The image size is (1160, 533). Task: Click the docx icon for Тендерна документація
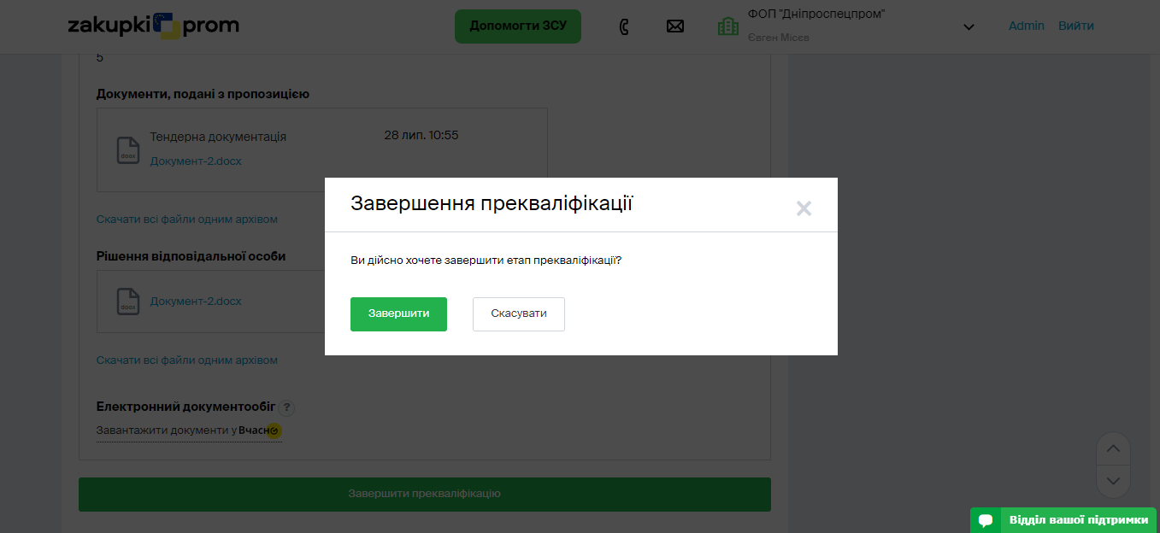click(x=127, y=149)
